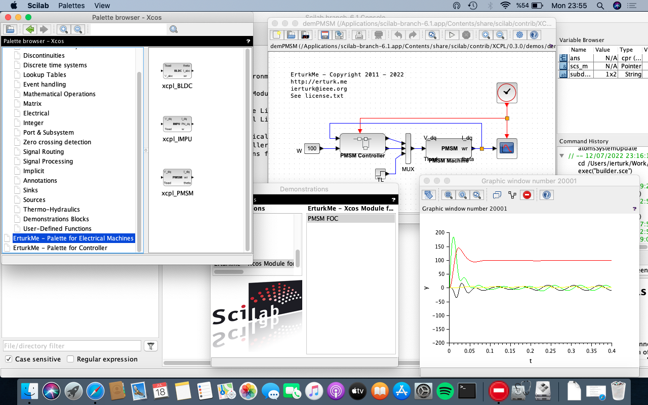Collapse the latest Command History entry
Image resolution: width=648 pixels, height=405 pixels.
point(562,156)
